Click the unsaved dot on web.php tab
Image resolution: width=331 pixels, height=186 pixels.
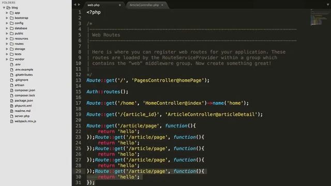pos(119,5)
